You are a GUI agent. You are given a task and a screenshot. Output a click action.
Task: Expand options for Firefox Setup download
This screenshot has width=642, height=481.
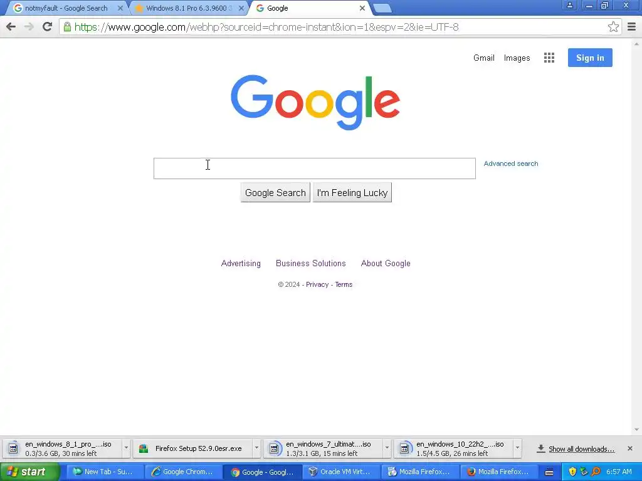[256, 448]
